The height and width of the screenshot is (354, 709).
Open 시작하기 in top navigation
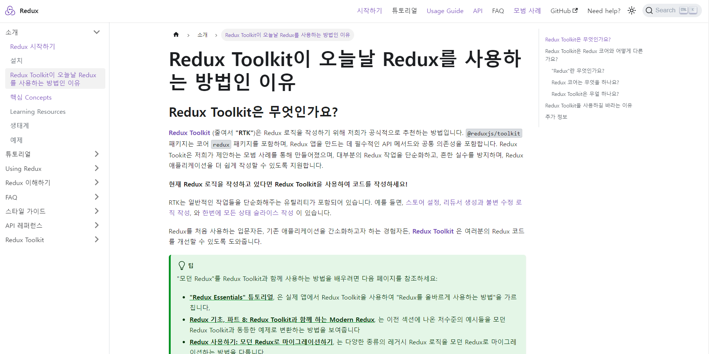(x=369, y=11)
